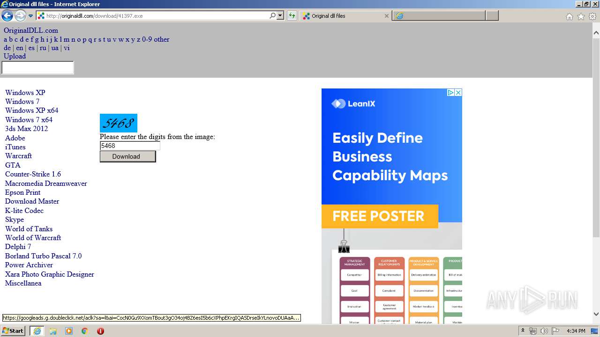Open the K-lite Codec link

[24, 211]
